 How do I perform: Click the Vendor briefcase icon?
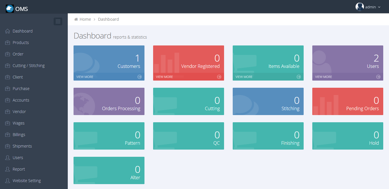tap(7, 112)
